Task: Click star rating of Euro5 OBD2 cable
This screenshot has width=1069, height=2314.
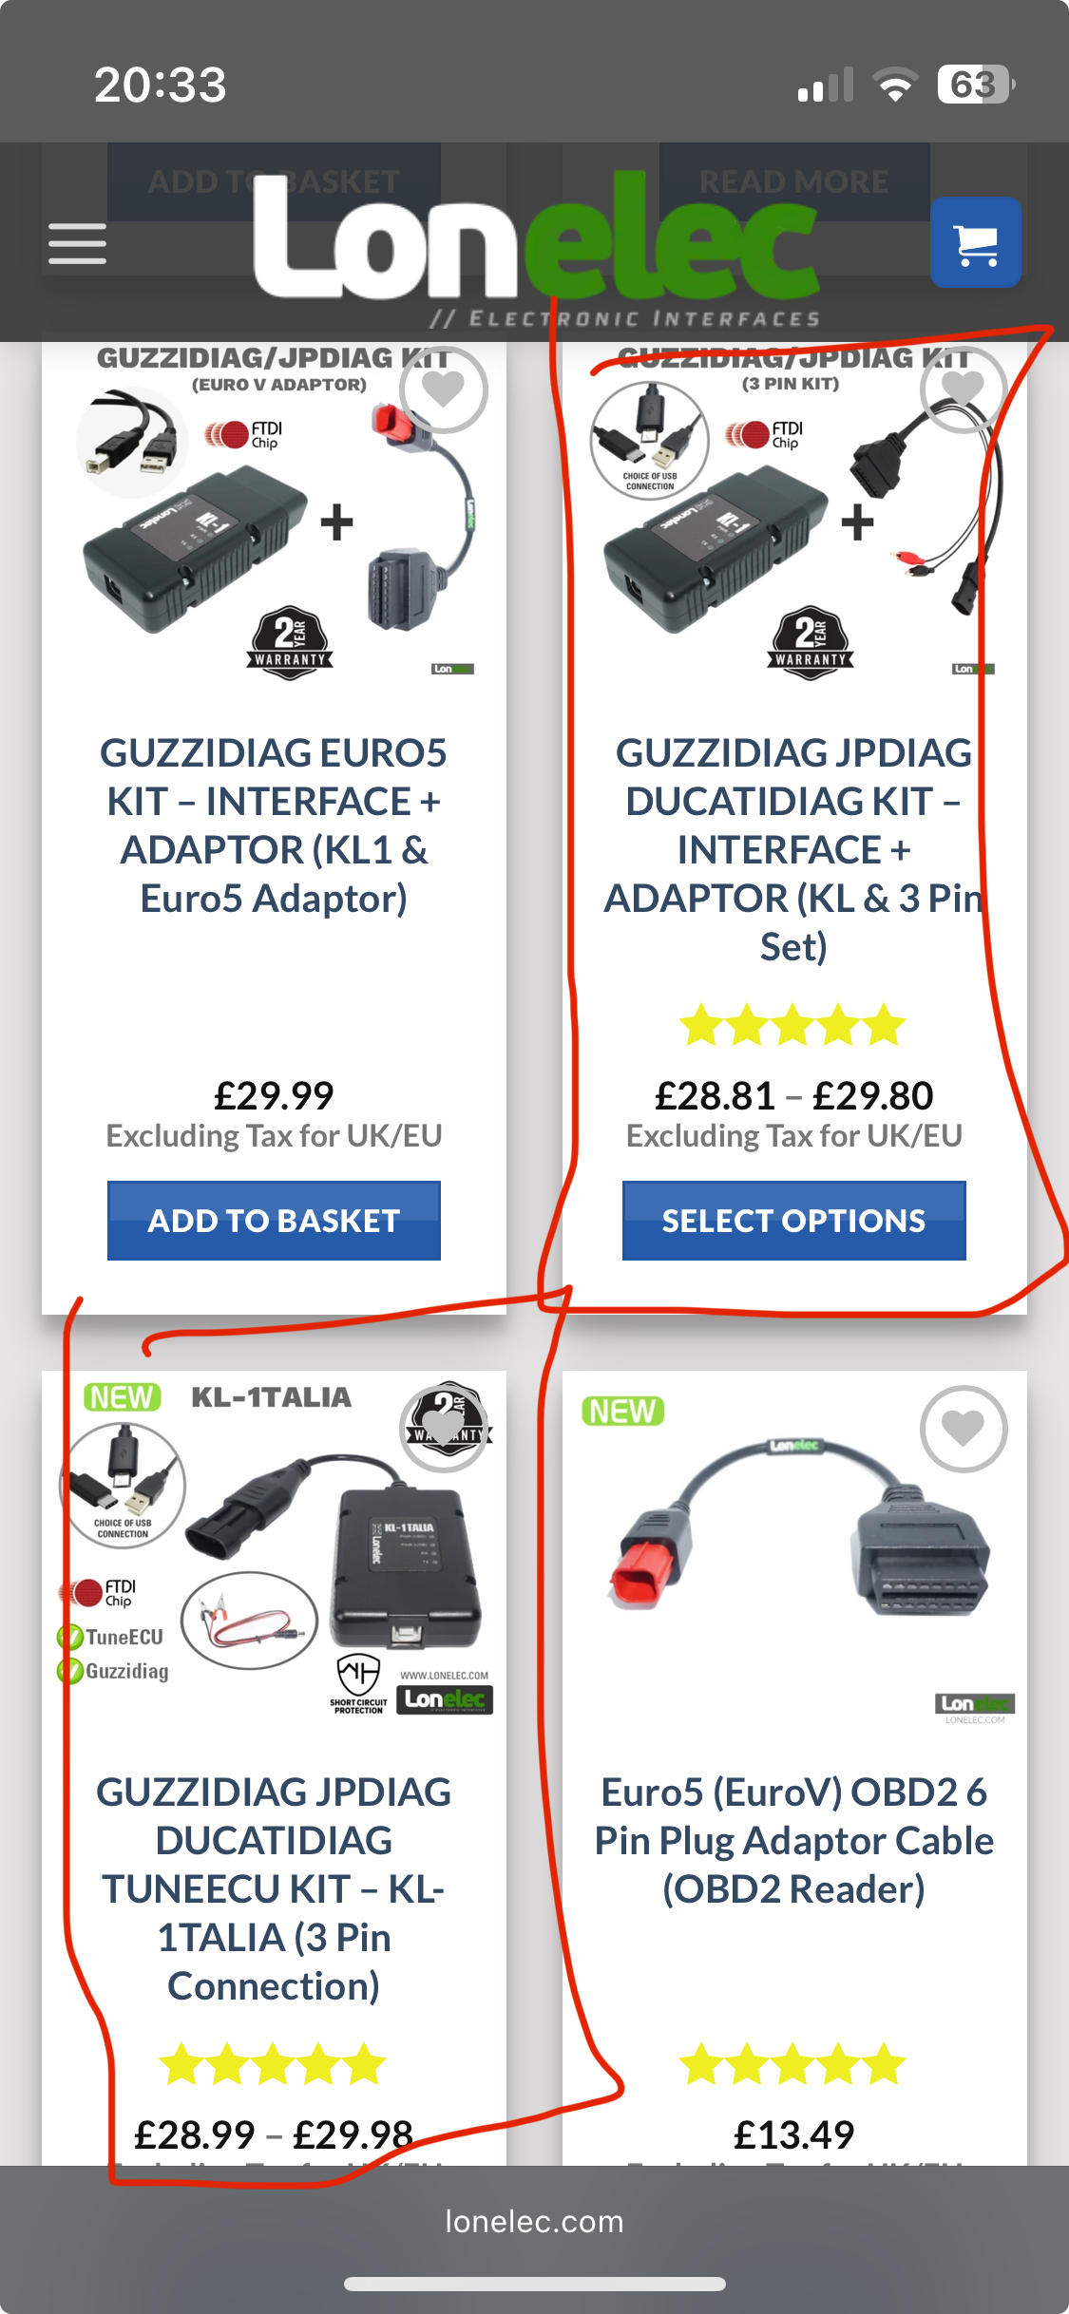Action: point(793,2064)
